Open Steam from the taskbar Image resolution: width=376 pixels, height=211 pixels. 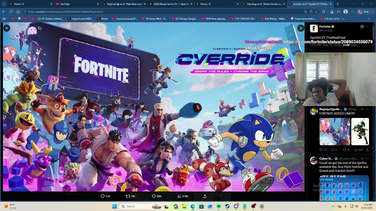point(227,206)
